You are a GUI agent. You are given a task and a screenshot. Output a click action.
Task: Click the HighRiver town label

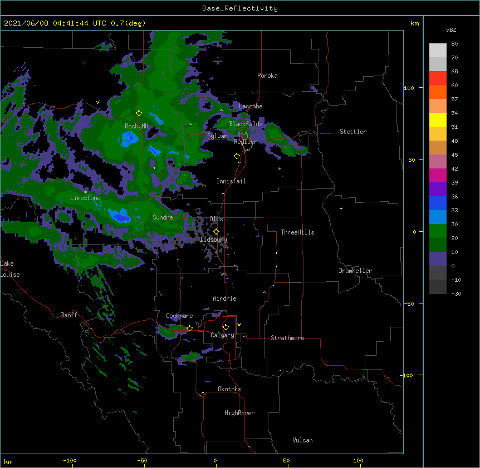pyautogui.click(x=239, y=413)
